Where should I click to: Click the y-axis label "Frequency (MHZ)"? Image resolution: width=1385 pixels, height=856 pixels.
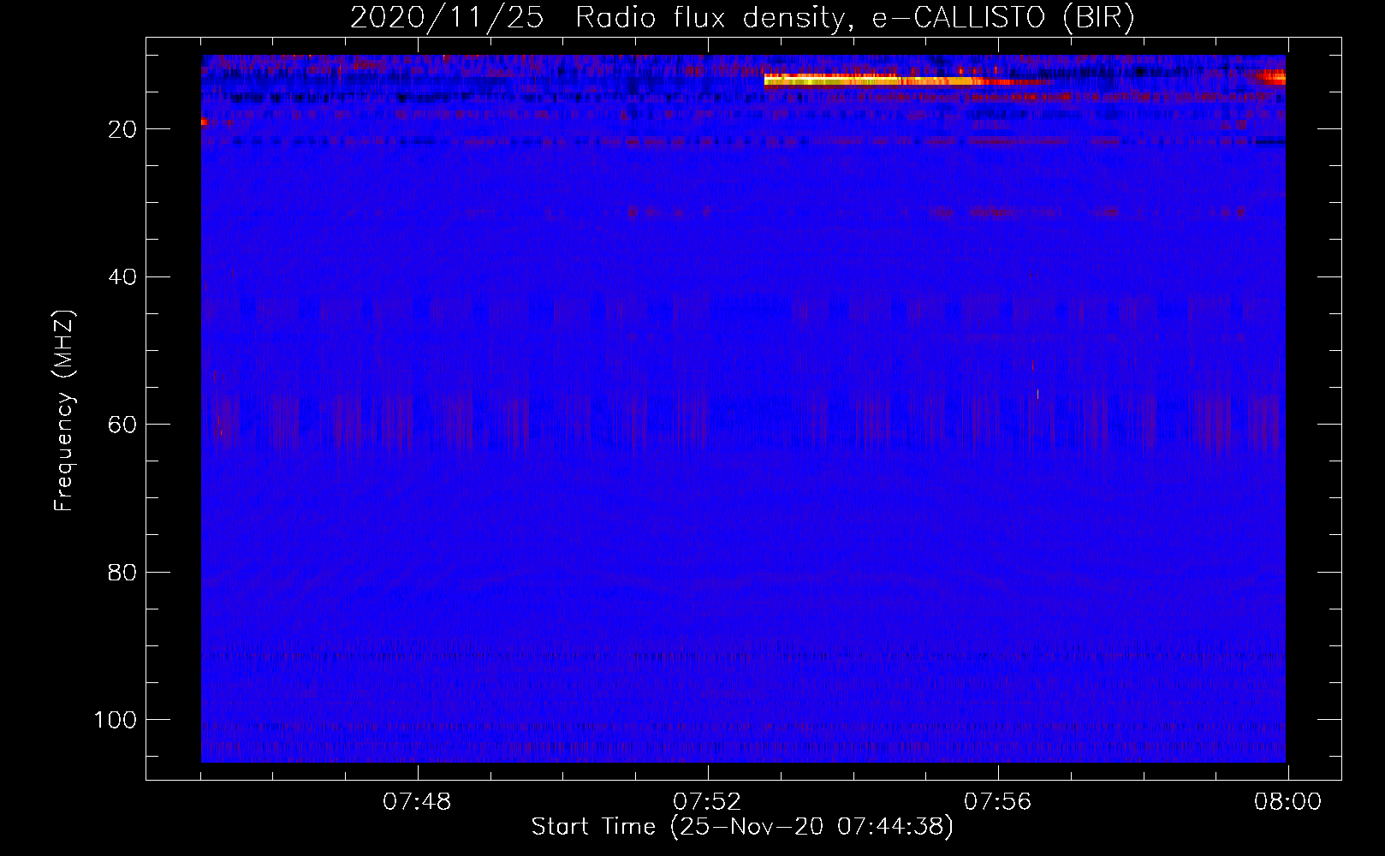[64, 411]
